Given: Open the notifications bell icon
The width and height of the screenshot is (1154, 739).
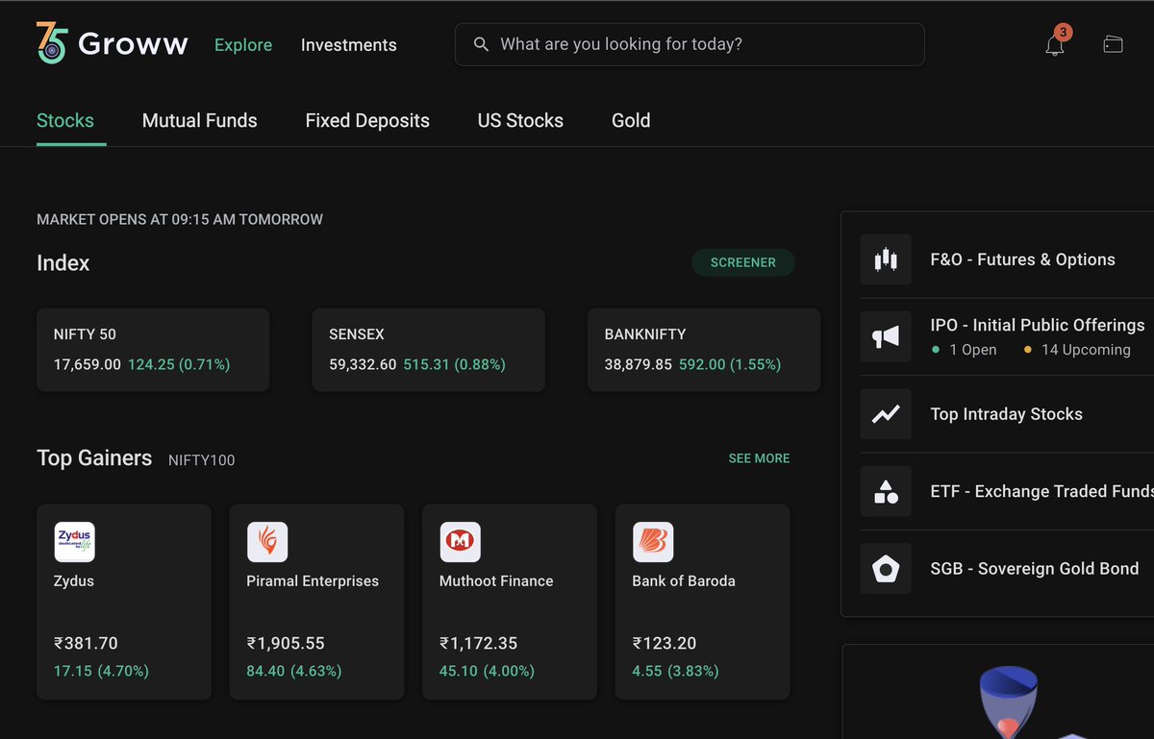Looking at the screenshot, I should pyautogui.click(x=1054, y=45).
